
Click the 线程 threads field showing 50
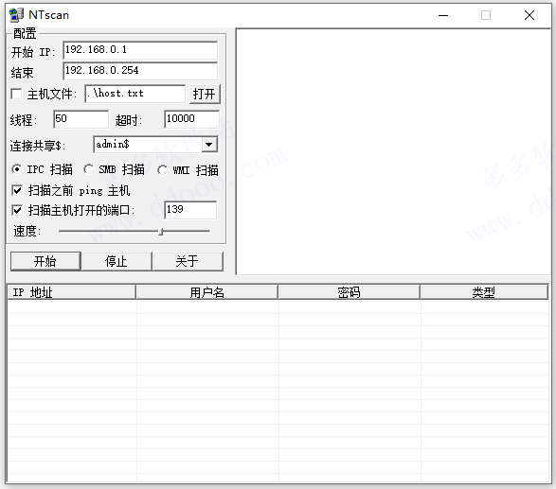pyautogui.click(x=81, y=119)
